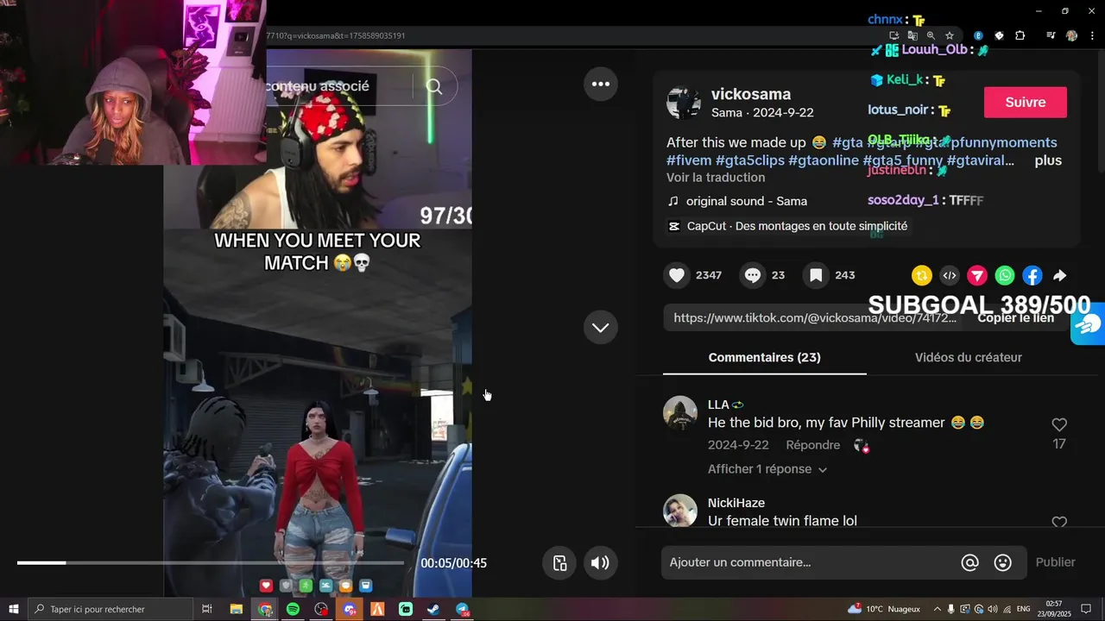Open Steam from the taskbar
The image size is (1105, 621).
pyautogui.click(x=434, y=609)
